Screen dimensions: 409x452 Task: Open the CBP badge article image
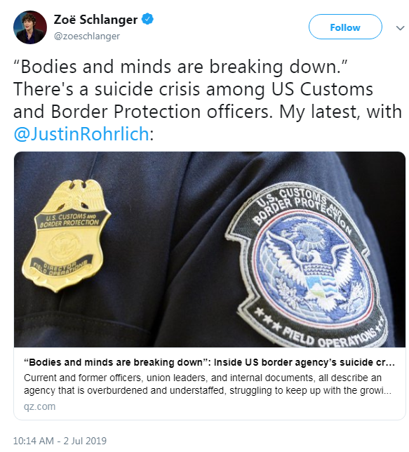click(210, 249)
